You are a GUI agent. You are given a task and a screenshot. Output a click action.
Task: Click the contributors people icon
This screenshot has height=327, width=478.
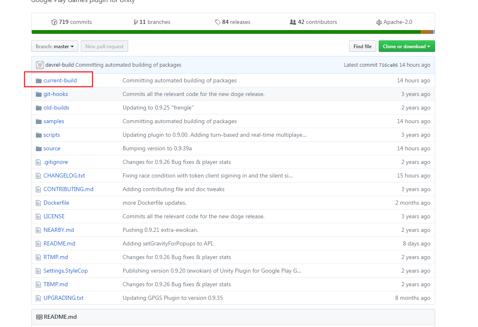(293, 22)
